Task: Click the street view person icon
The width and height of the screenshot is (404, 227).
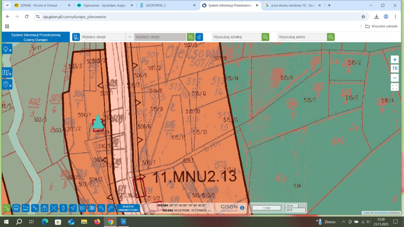Action: point(63,208)
